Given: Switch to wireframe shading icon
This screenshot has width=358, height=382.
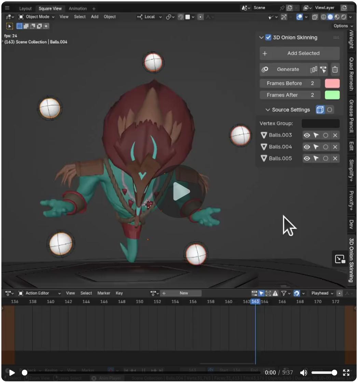Looking at the screenshot, I should 323,17.
